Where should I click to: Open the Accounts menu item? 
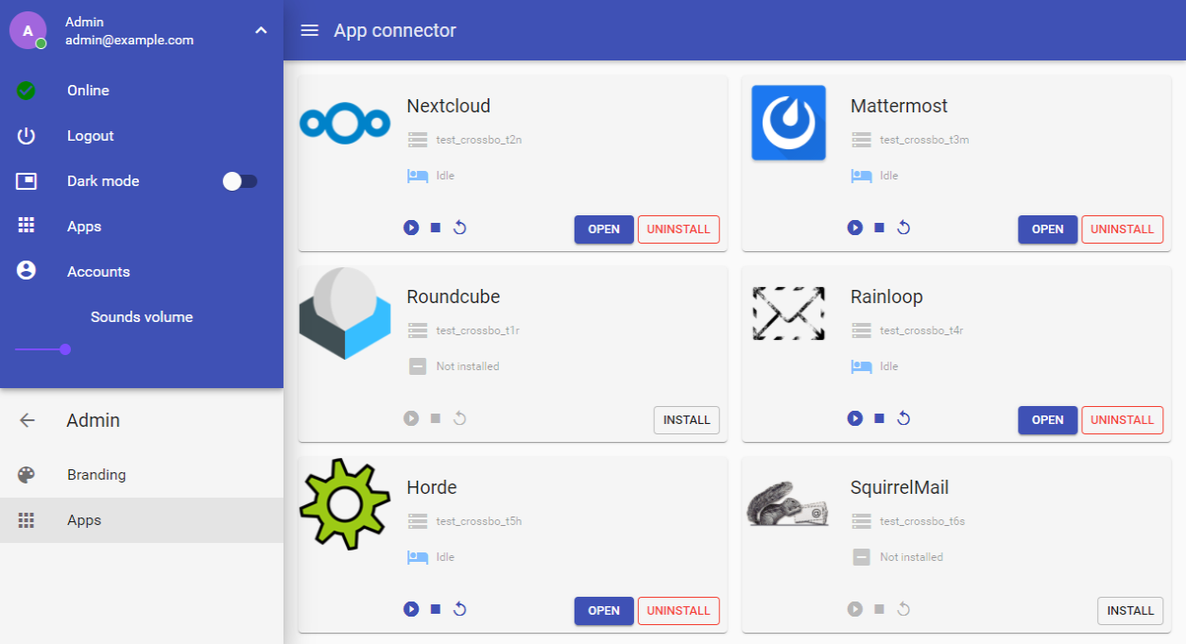tap(142, 272)
